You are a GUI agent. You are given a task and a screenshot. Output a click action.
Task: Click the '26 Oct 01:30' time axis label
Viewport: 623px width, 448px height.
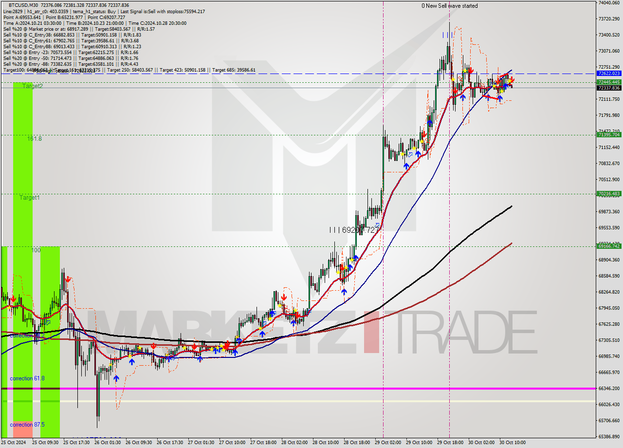pos(108,443)
